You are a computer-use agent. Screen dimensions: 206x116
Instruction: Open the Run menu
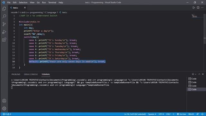[x=44, y=2]
